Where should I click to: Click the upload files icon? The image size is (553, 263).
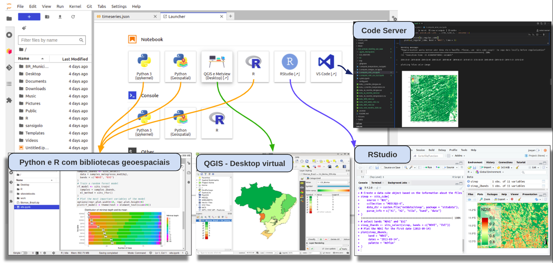(x=60, y=17)
